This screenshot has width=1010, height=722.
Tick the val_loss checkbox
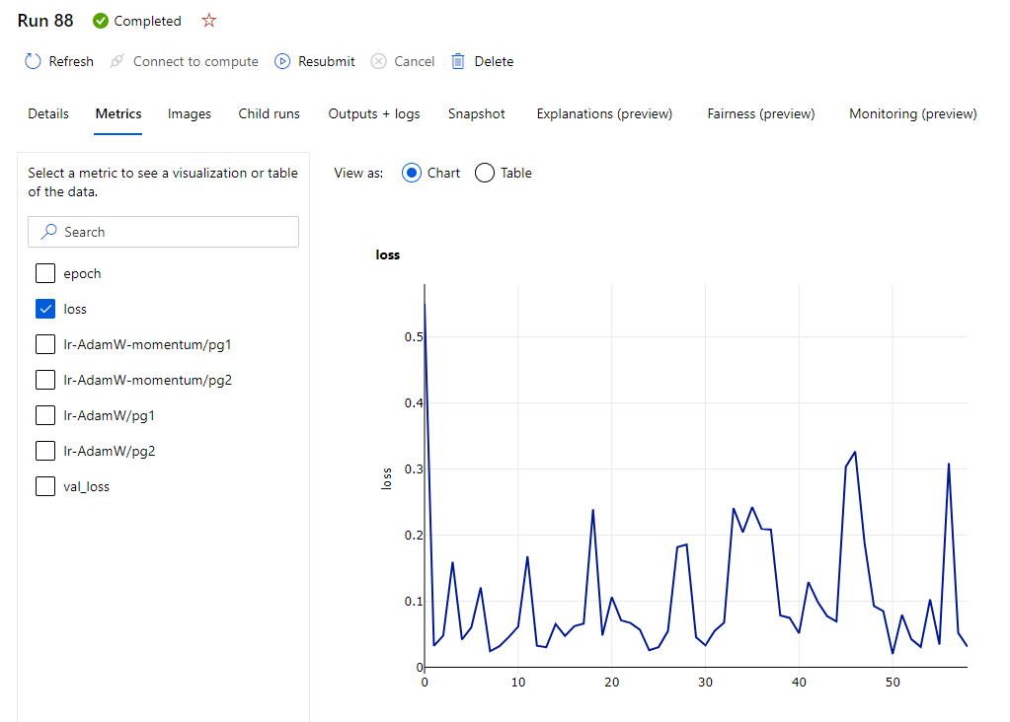(45, 486)
